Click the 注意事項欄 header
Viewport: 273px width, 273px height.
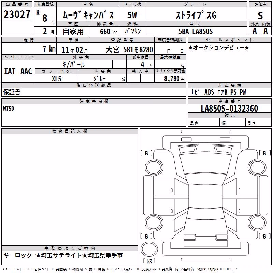click(94, 101)
